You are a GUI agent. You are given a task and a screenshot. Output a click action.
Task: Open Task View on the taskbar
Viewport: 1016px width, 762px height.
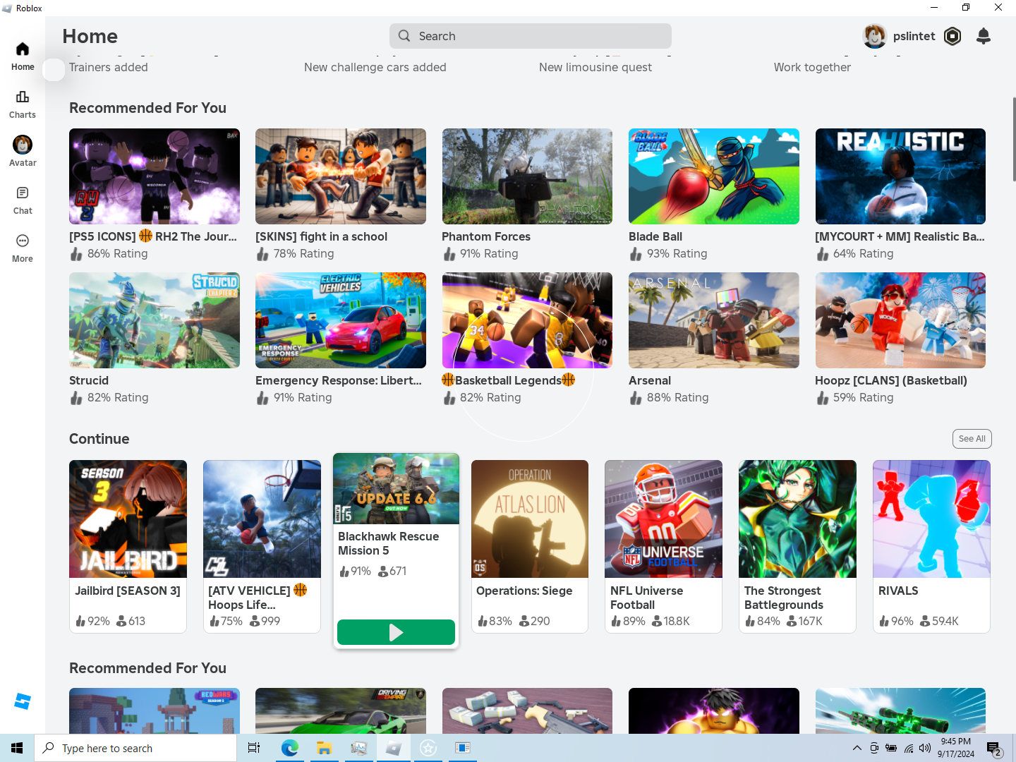(x=254, y=748)
